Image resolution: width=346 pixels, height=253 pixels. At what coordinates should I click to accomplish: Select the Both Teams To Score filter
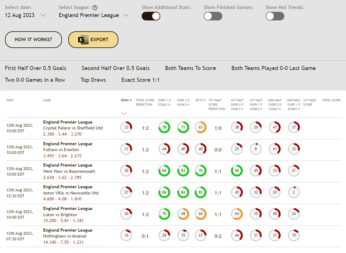coord(190,68)
